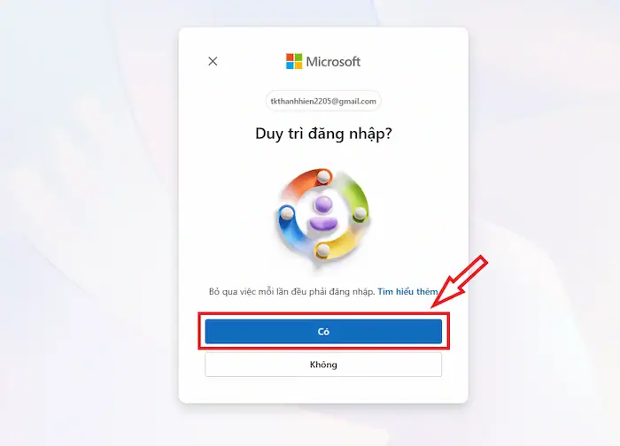Click the blue square of Microsoft logo

pyautogui.click(x=291, y=65)
